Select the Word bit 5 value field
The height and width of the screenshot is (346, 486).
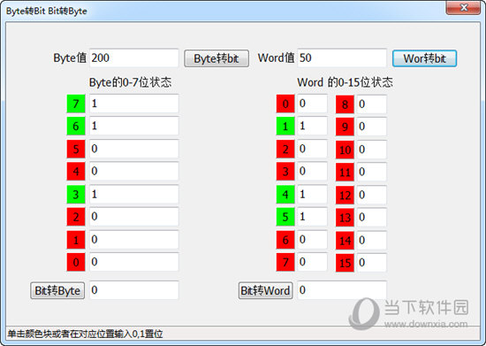(312, 216)
